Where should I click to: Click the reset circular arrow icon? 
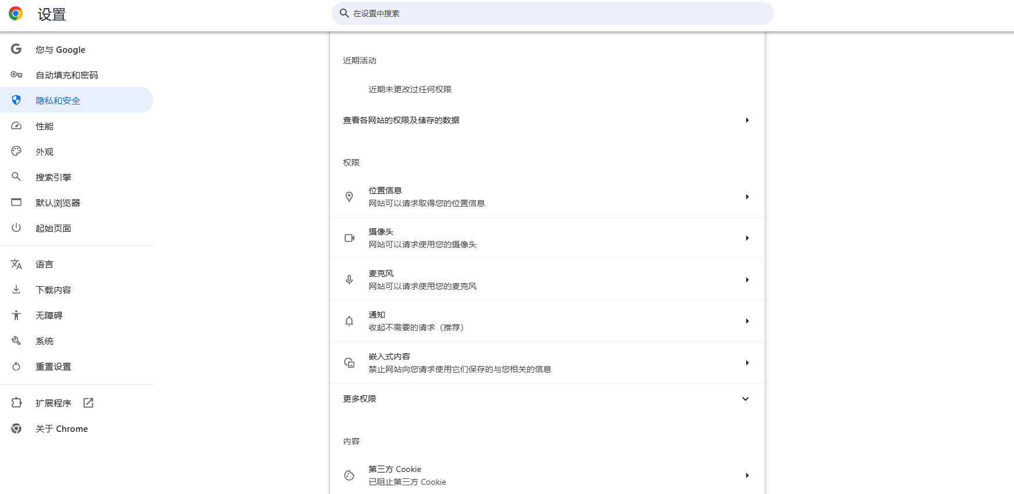16,366
